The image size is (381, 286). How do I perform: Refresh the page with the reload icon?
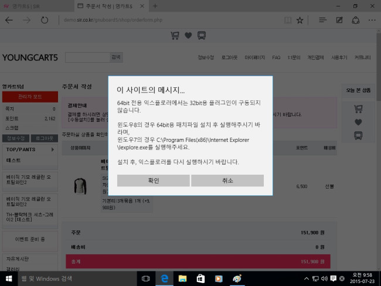pyautogui.click(x=45, y=20)
